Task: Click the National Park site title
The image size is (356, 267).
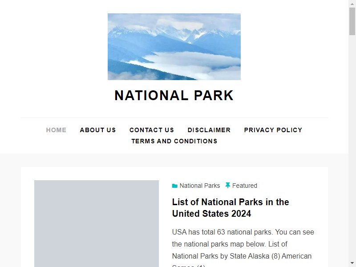Action: click(x=174, y=95)
